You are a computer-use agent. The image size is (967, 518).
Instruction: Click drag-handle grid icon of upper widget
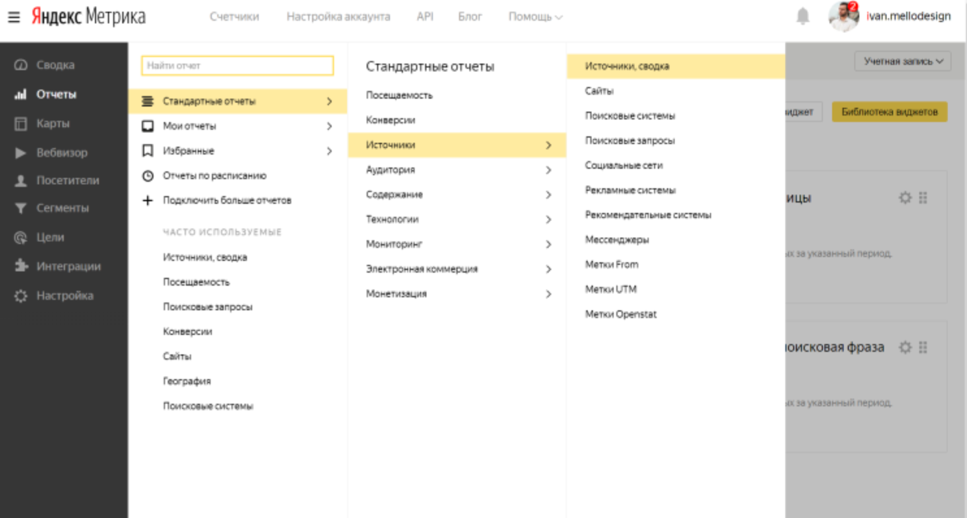tap(923, 198)
